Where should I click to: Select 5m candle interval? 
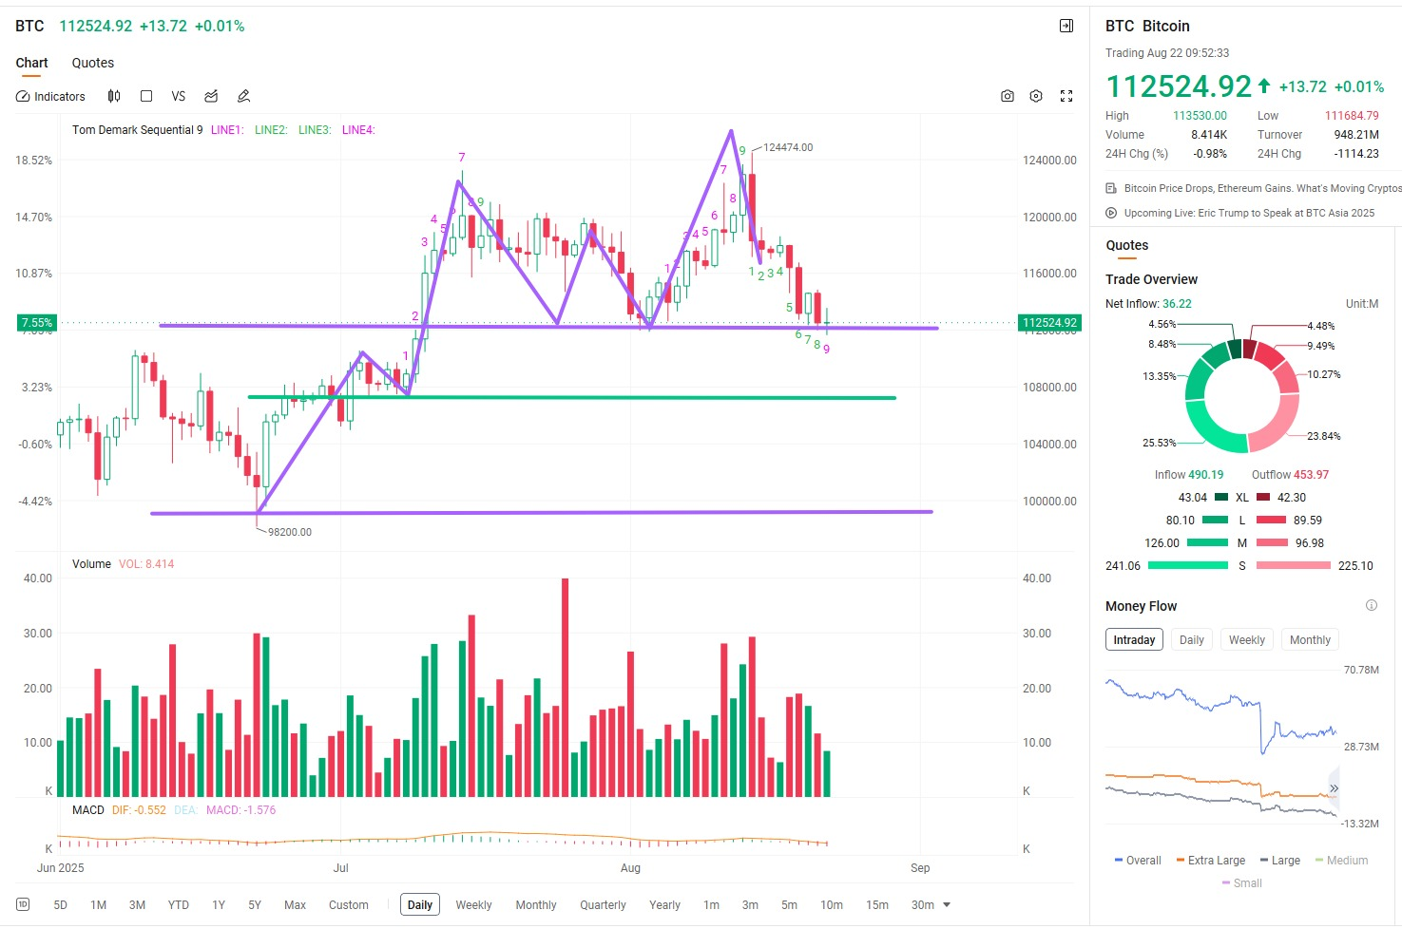click(x=789, y=904)
